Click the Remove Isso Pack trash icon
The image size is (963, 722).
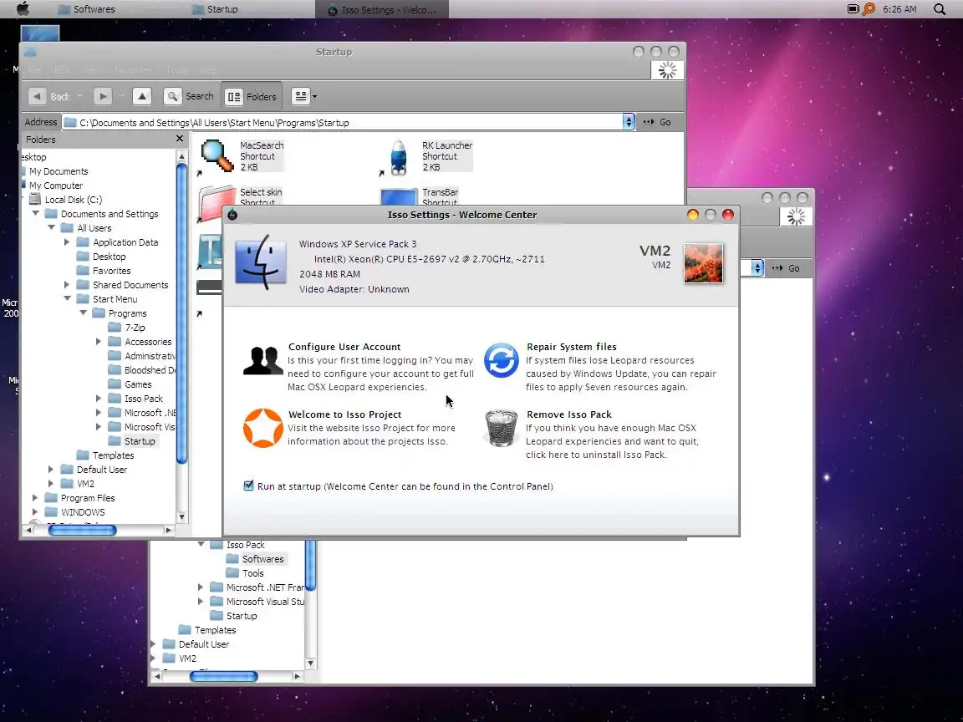point(502,428)
